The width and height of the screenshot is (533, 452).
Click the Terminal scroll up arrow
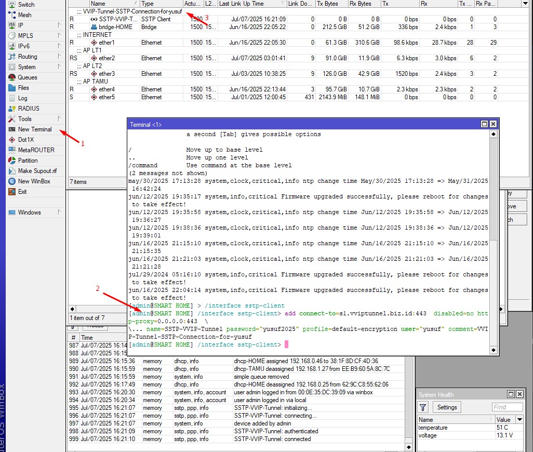point(493,134)
